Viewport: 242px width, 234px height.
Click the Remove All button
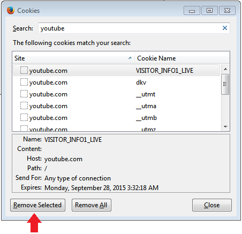(x=92, y=205)
